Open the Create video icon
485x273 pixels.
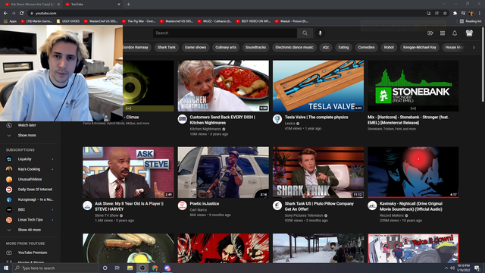430,33
